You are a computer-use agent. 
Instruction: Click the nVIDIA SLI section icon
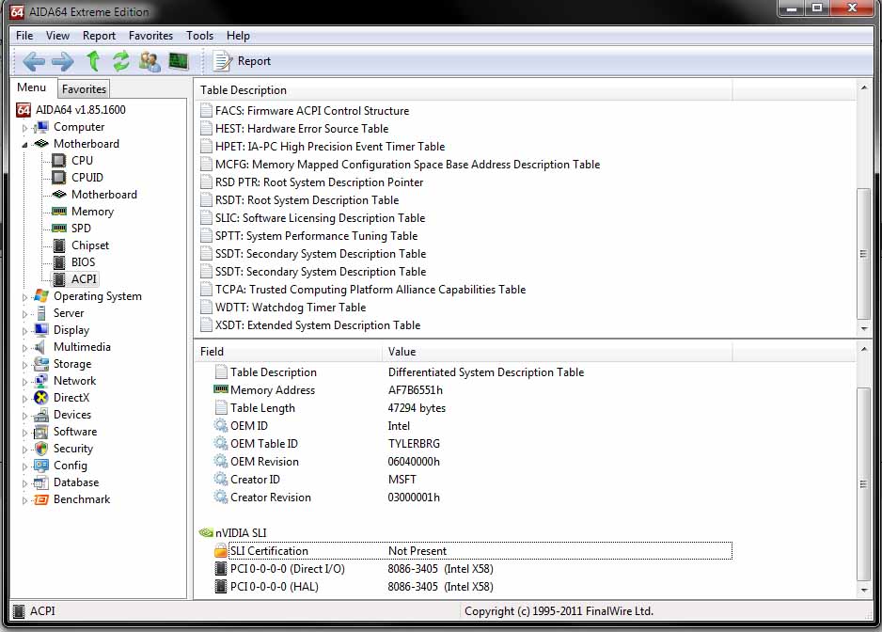[206, 533]
